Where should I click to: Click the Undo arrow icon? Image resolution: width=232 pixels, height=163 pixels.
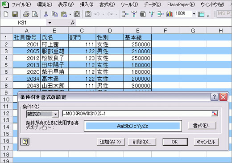[97, 14]
